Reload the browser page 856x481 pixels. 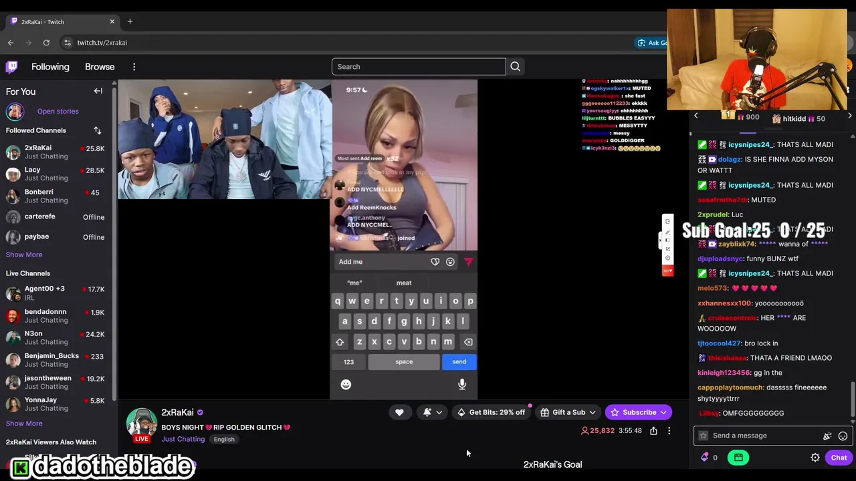coord(46,43)
